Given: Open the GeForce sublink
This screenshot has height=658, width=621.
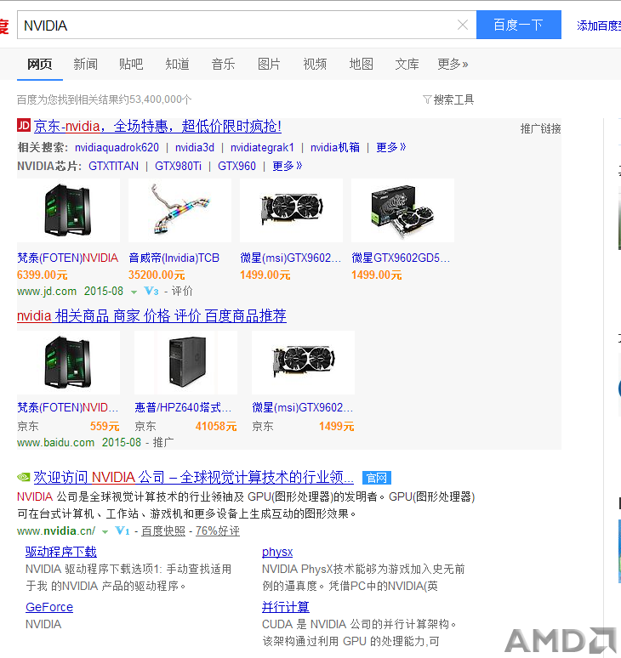Looking at the screenshot, I should (x=49, y=607).
